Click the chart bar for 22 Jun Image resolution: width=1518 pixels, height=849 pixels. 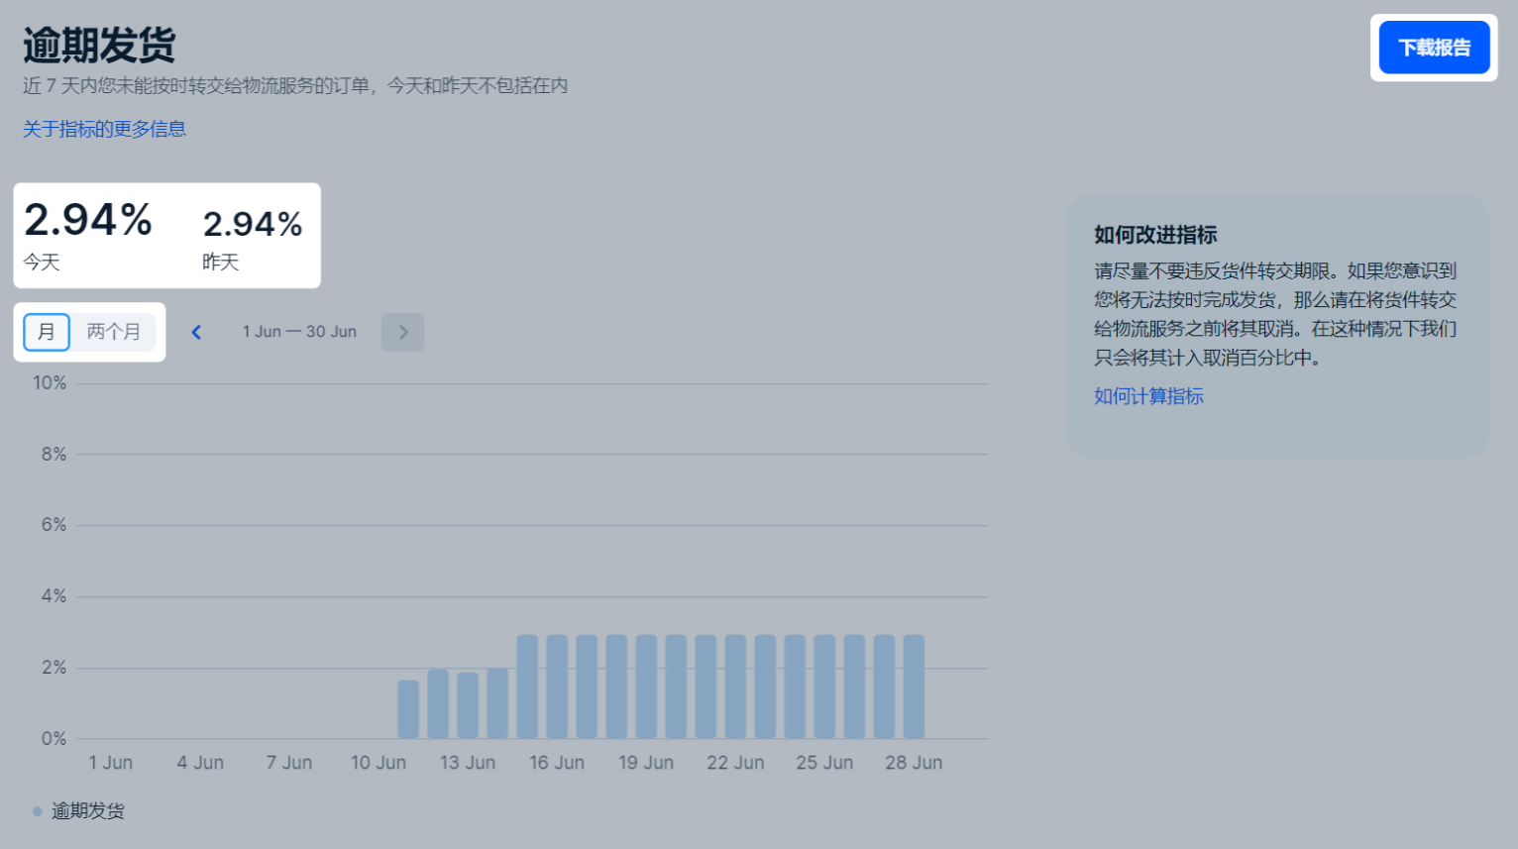point(735,687)
